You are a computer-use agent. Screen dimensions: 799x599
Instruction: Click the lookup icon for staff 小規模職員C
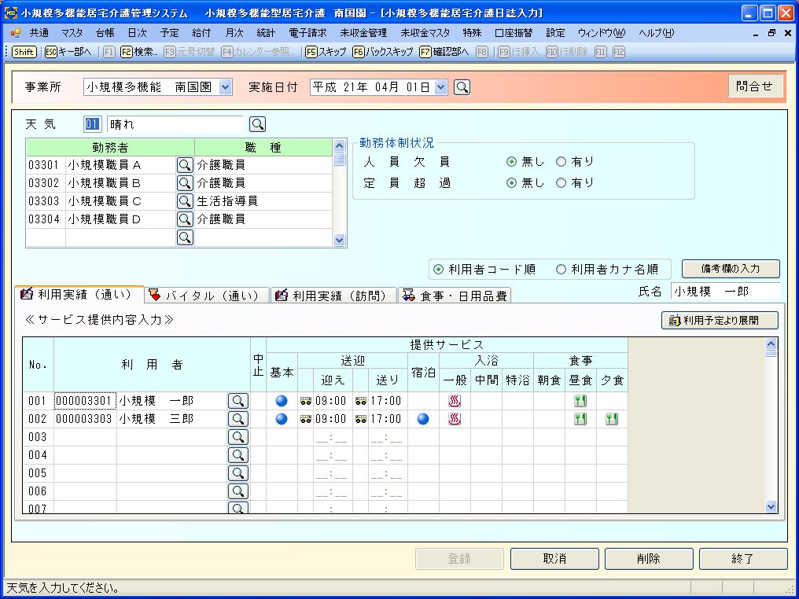tap(185, 201)
